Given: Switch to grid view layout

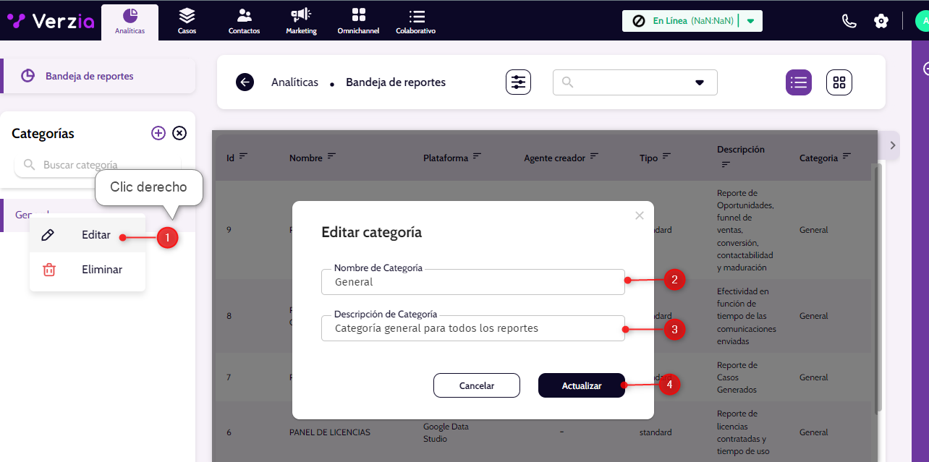Looking at the screenshot, I should [x=839, y=82].
